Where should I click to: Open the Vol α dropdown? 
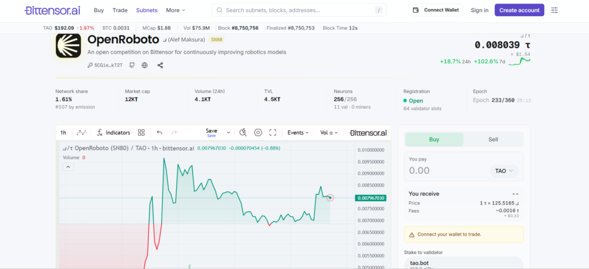pyautogui.click(x=328, y=132)
